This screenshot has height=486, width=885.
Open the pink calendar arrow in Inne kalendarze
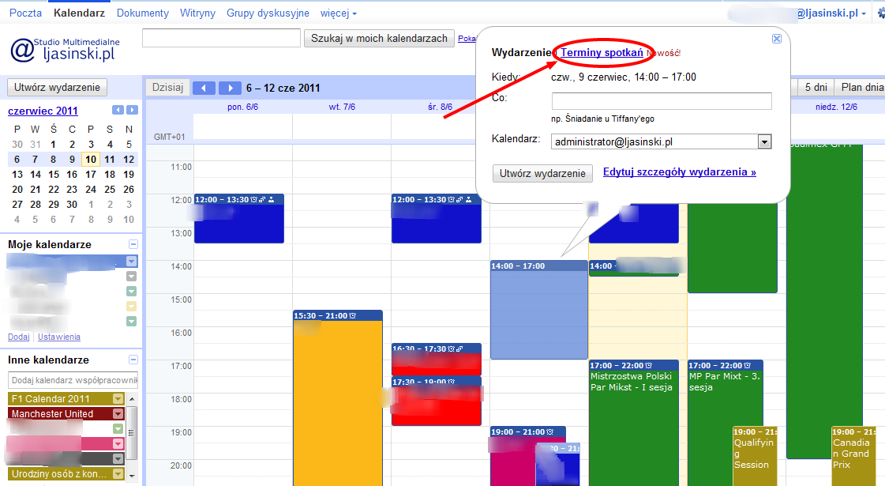pyautogui.click(x=118, y=443)
